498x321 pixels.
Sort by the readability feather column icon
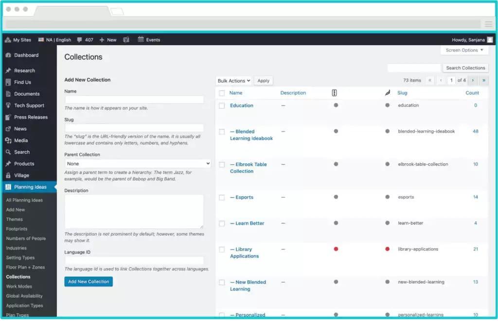[388, 93]
